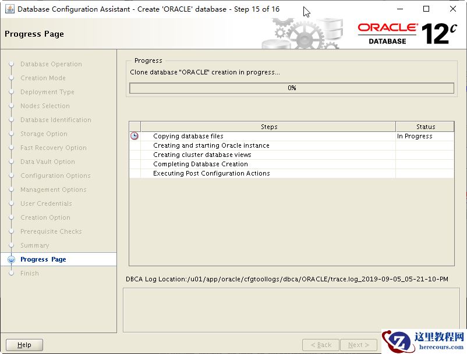Viewport: 467px width, 354px height.
Task: Click the Steps column header
Action: (268, 127)
